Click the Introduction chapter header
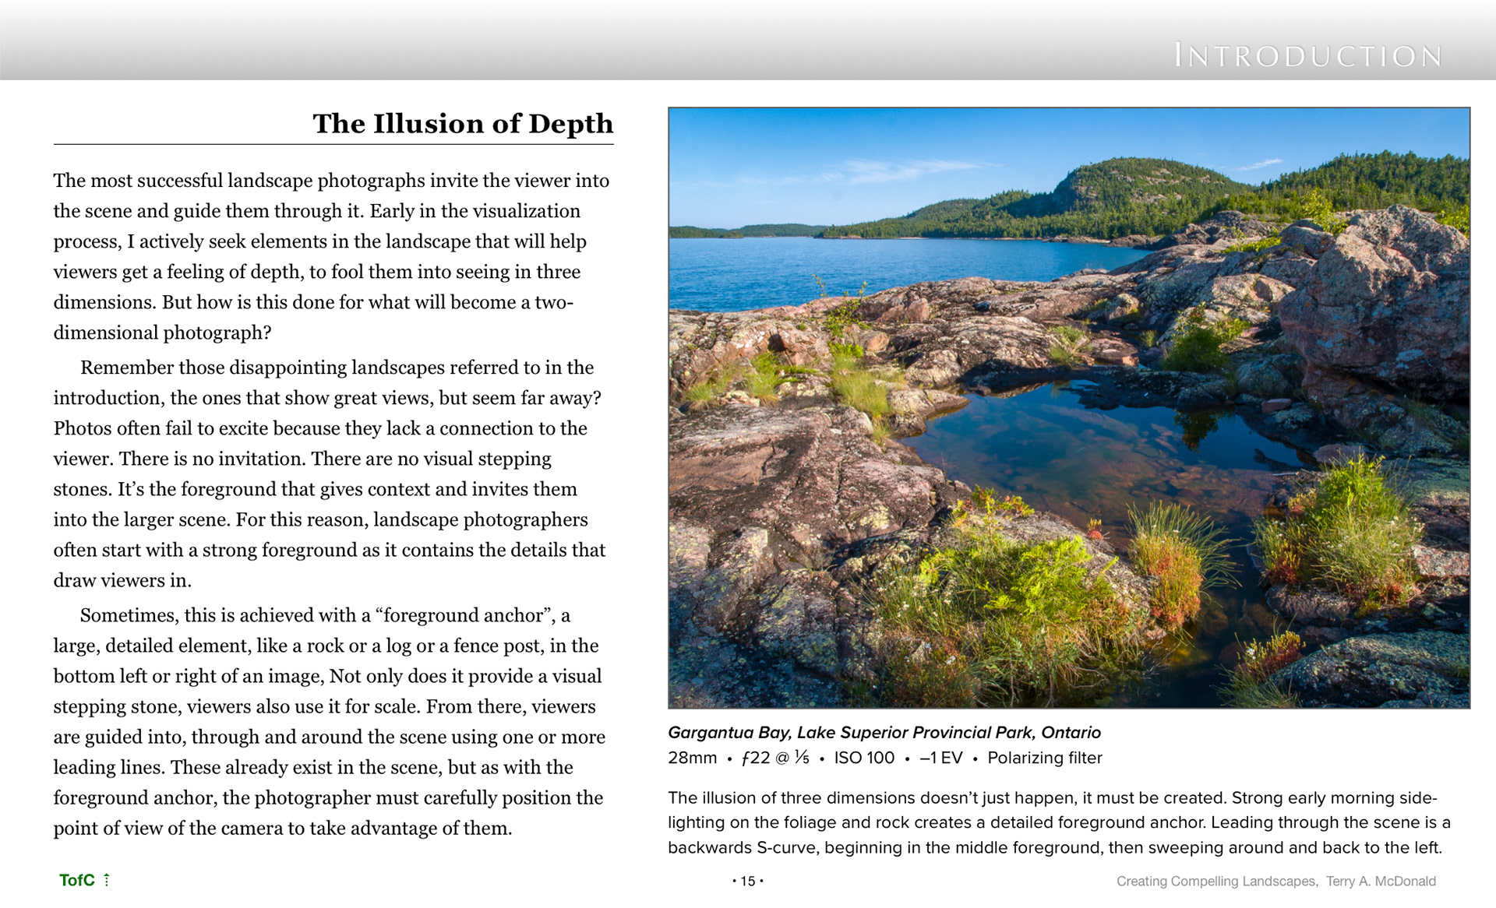This screenshot has height=908, width=1496. (x=1308, y=55)
